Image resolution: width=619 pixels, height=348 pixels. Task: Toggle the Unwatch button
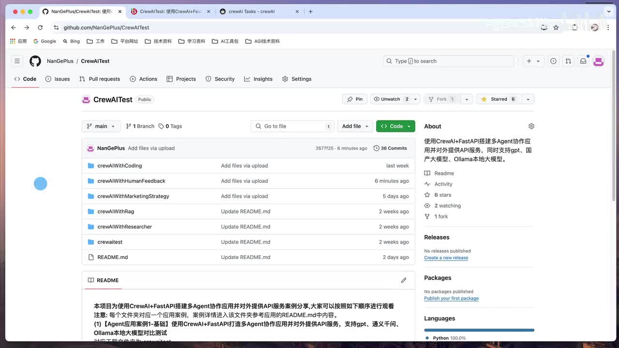click(x=391, y=99)
